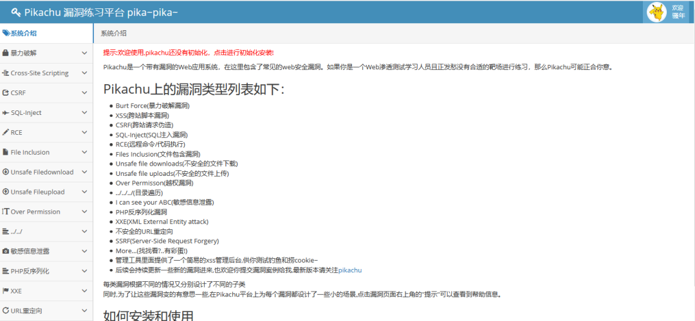Click the blue pikachu link
This screenshot has width=695, height=321.
[x=349, y=270]
